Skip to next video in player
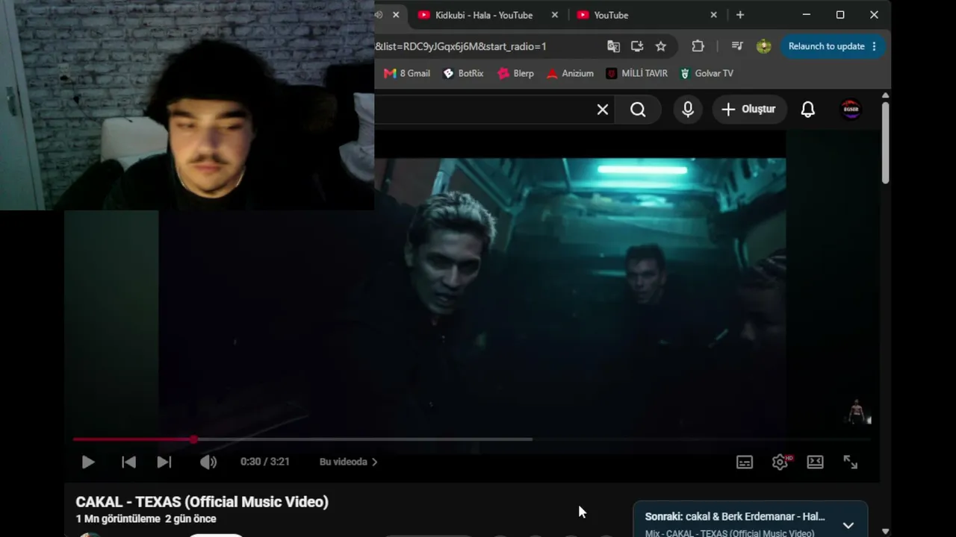Screen dimensions: 956x537 pos(164,462)
